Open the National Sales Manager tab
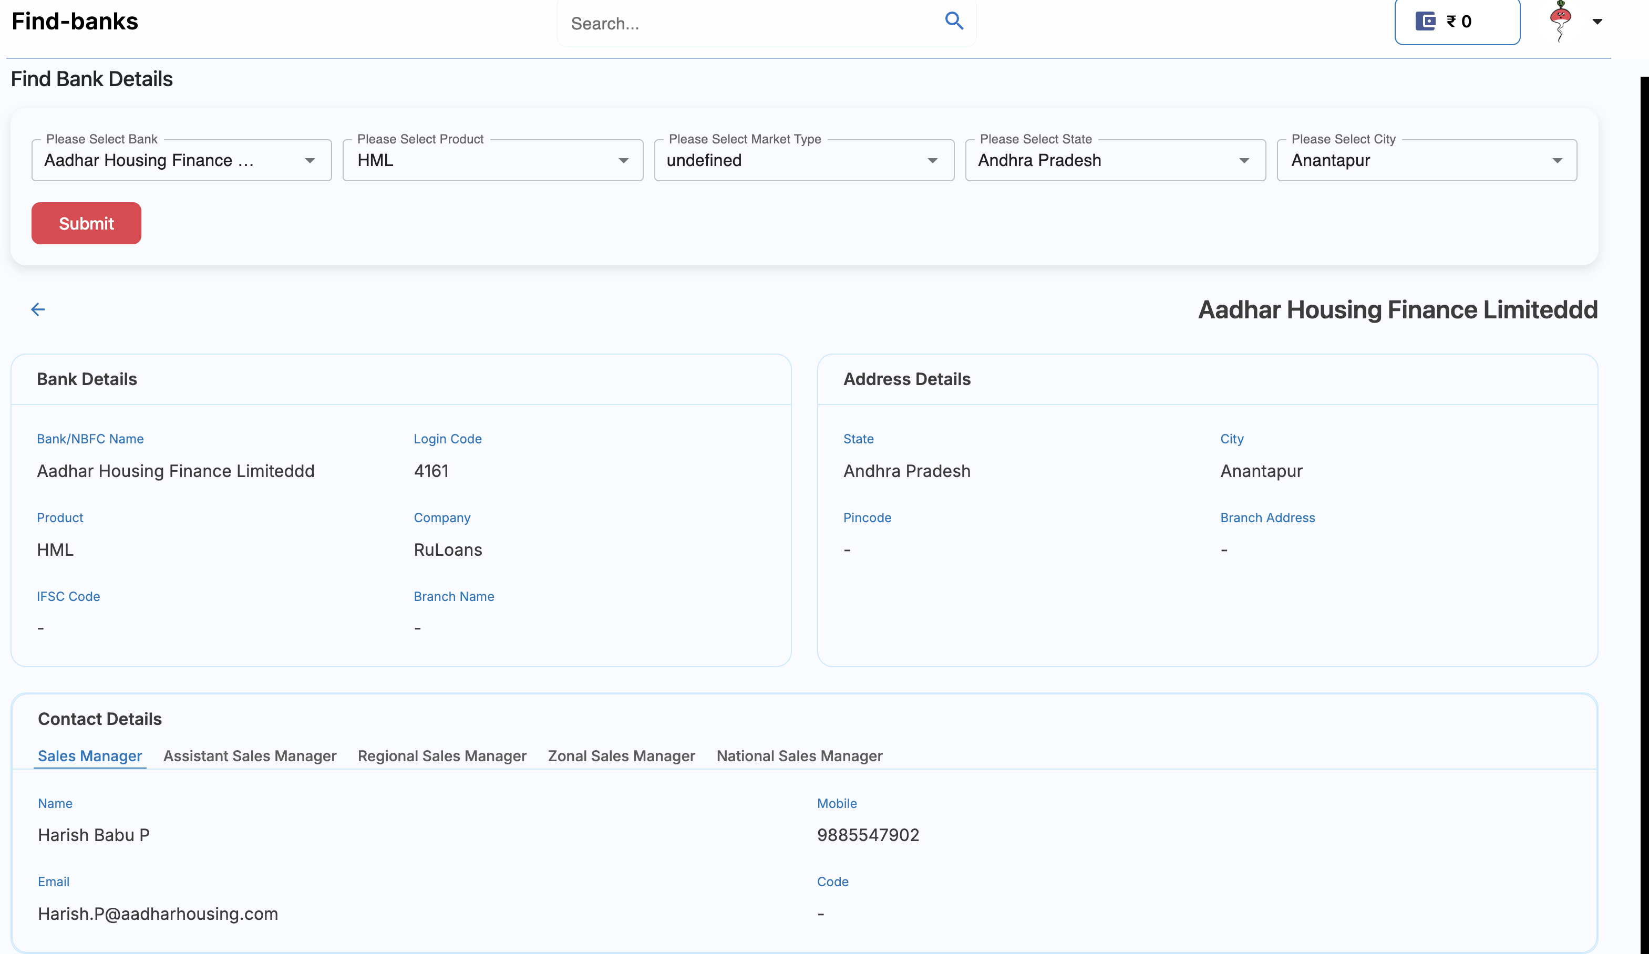 pos(799,756)
